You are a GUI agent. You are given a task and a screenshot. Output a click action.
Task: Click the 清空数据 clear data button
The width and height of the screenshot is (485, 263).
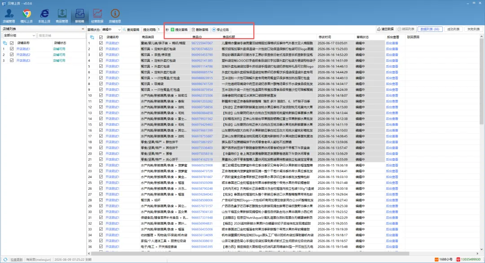tap(385, 29)
